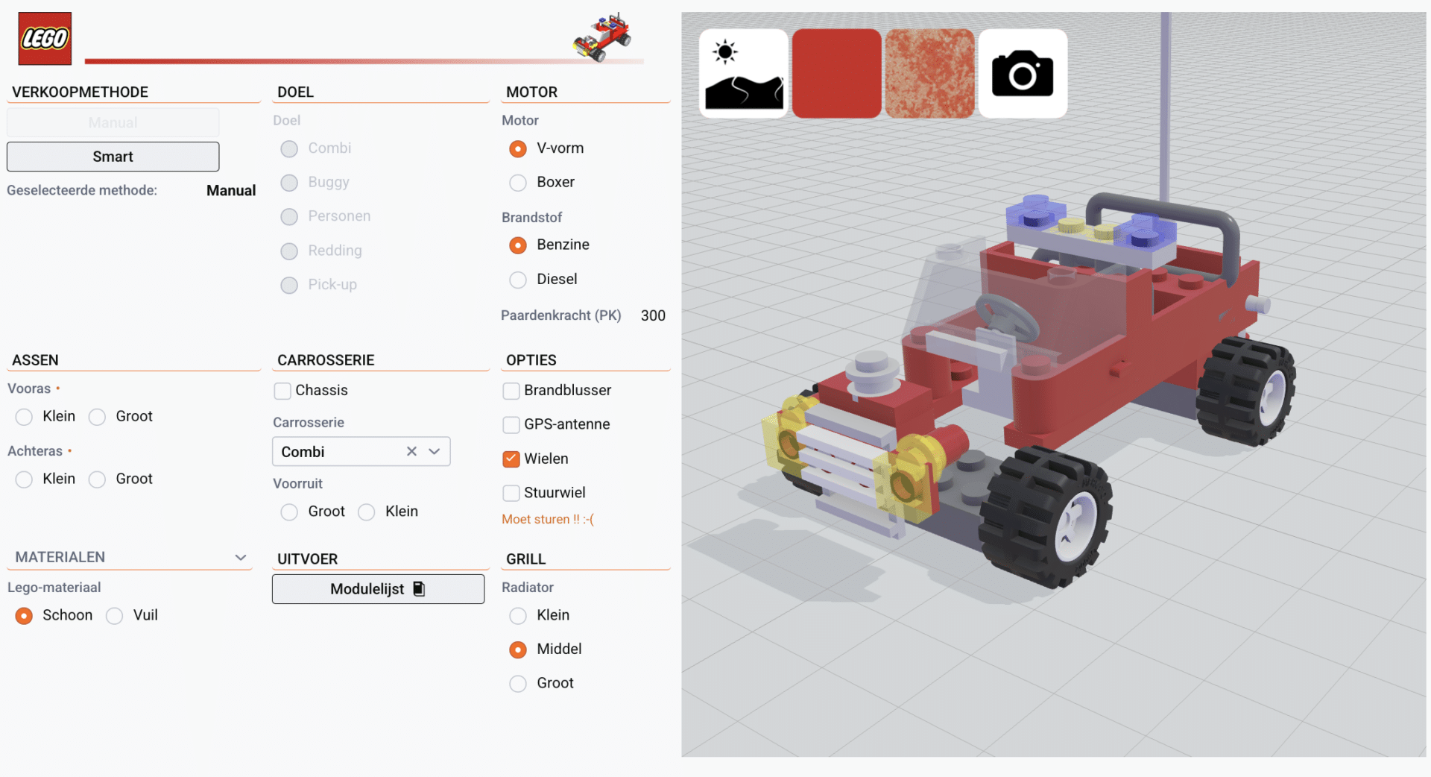Click the UITVOER section heading
Image resolution: width=1431 pixels, height=777 pixels.
coord(308,559)
